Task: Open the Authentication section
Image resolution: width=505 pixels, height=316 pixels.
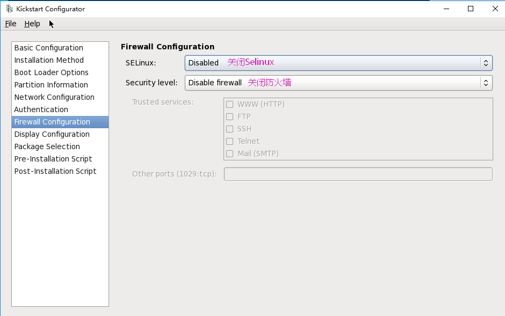Action: (x=41, y=109)
